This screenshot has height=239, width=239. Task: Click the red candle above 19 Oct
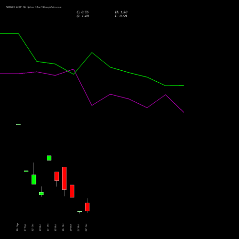(72, 191)
